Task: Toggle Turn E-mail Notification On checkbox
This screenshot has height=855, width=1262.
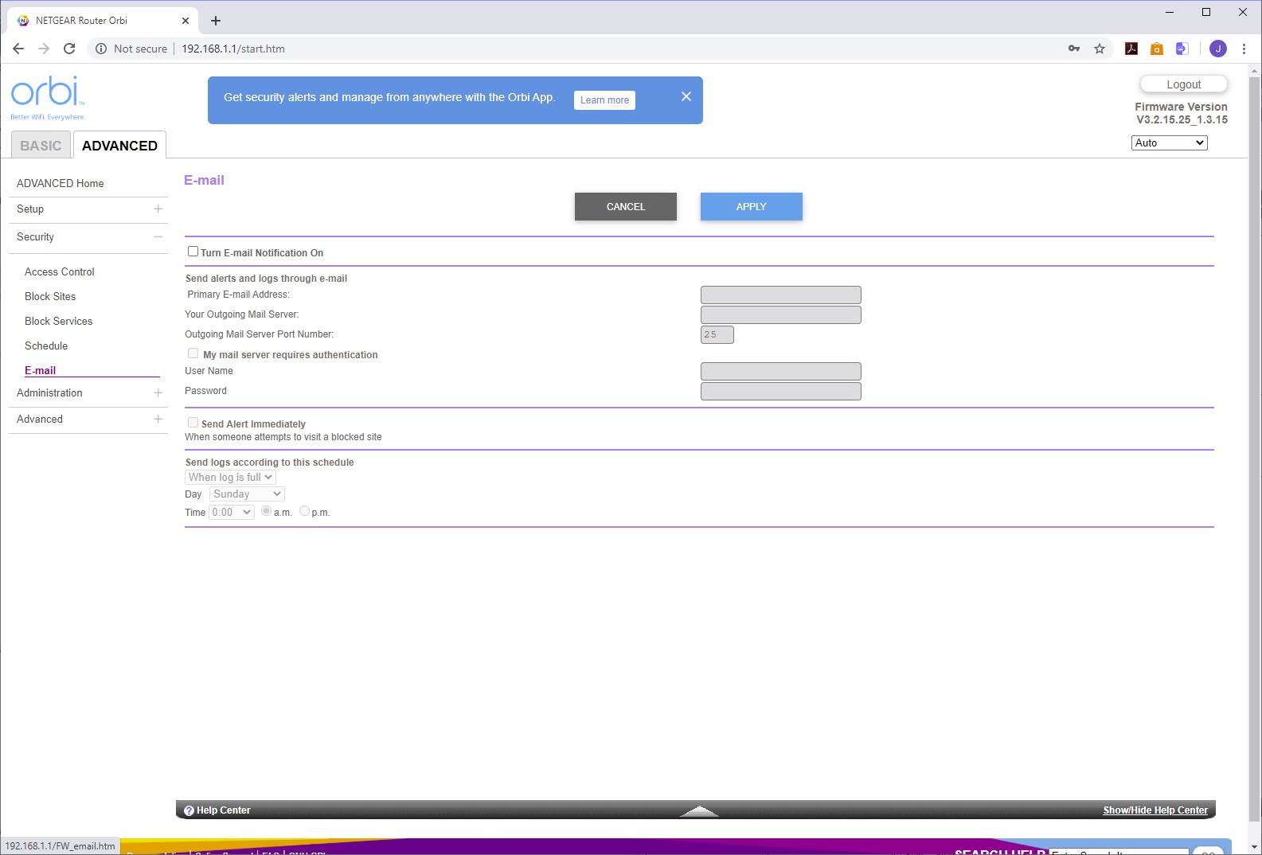Action: (x=193, y=252)
